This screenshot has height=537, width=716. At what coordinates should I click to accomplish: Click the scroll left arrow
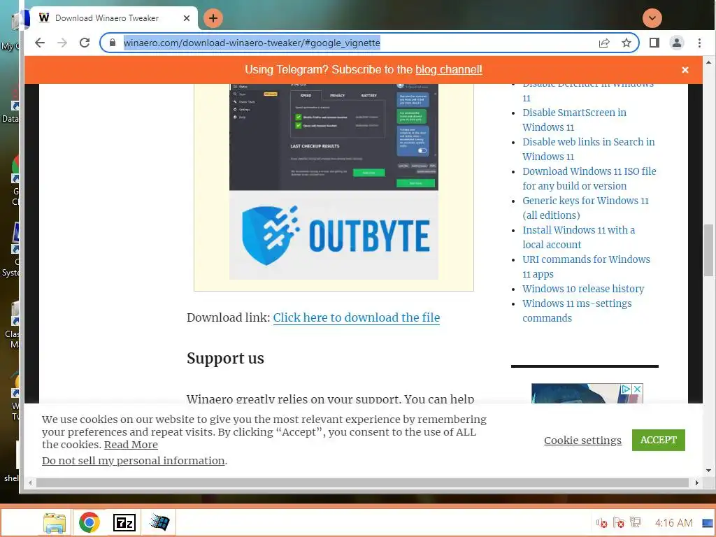tap(30, 482)
